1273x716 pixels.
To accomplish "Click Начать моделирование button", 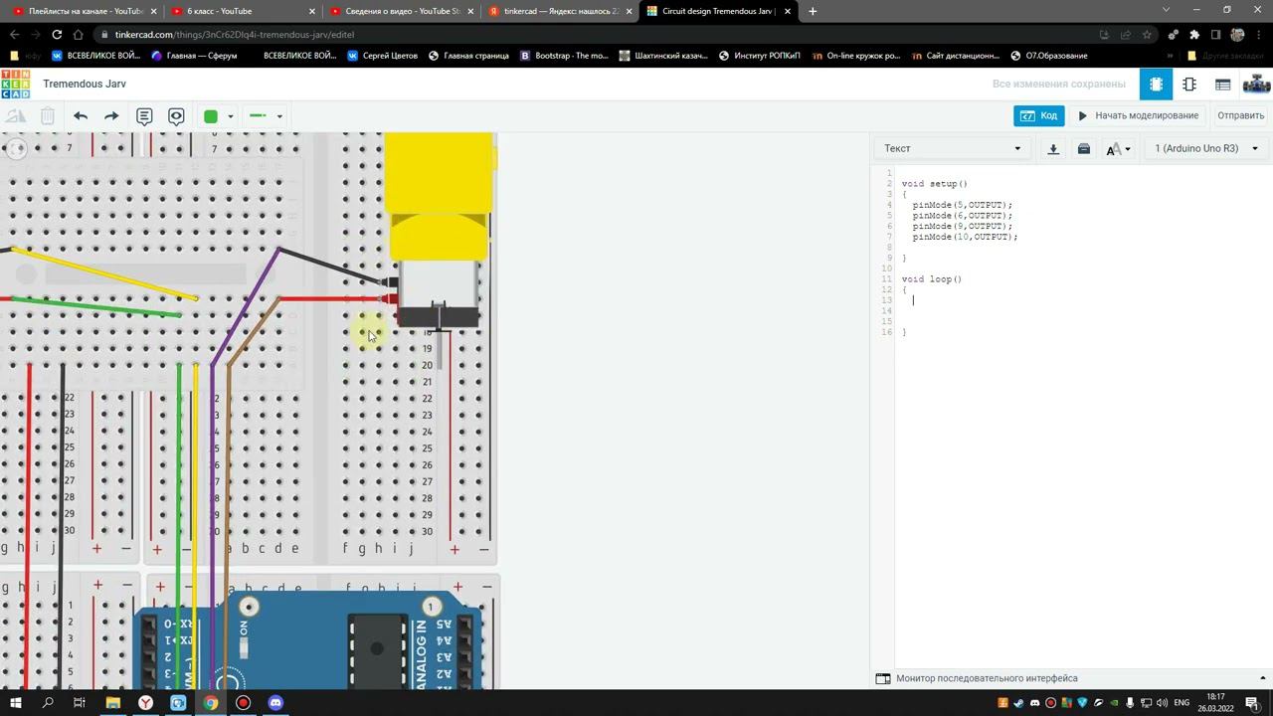I will [x=1139, y=116].
